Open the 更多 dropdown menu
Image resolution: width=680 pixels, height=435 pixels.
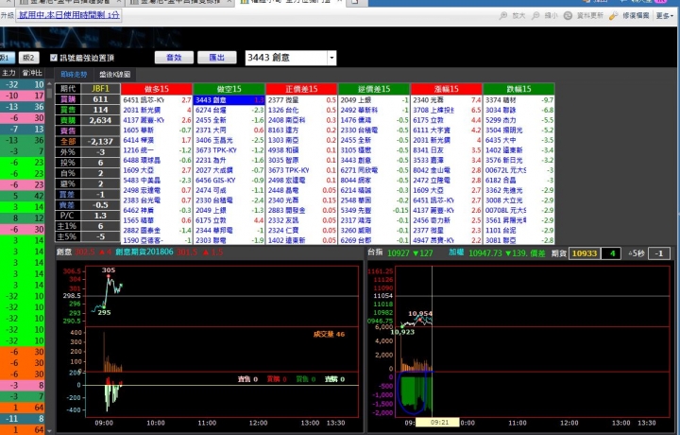click(x=664, y=16)
